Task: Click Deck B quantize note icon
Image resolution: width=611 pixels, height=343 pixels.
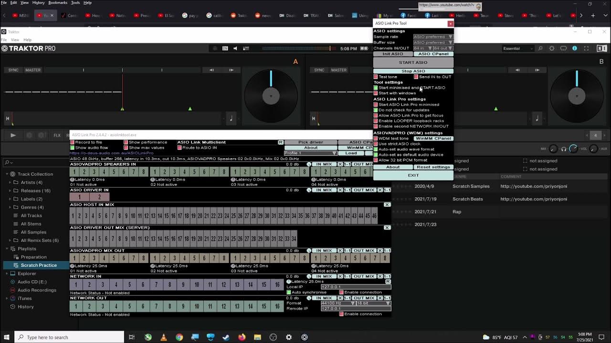Action: 537,118
